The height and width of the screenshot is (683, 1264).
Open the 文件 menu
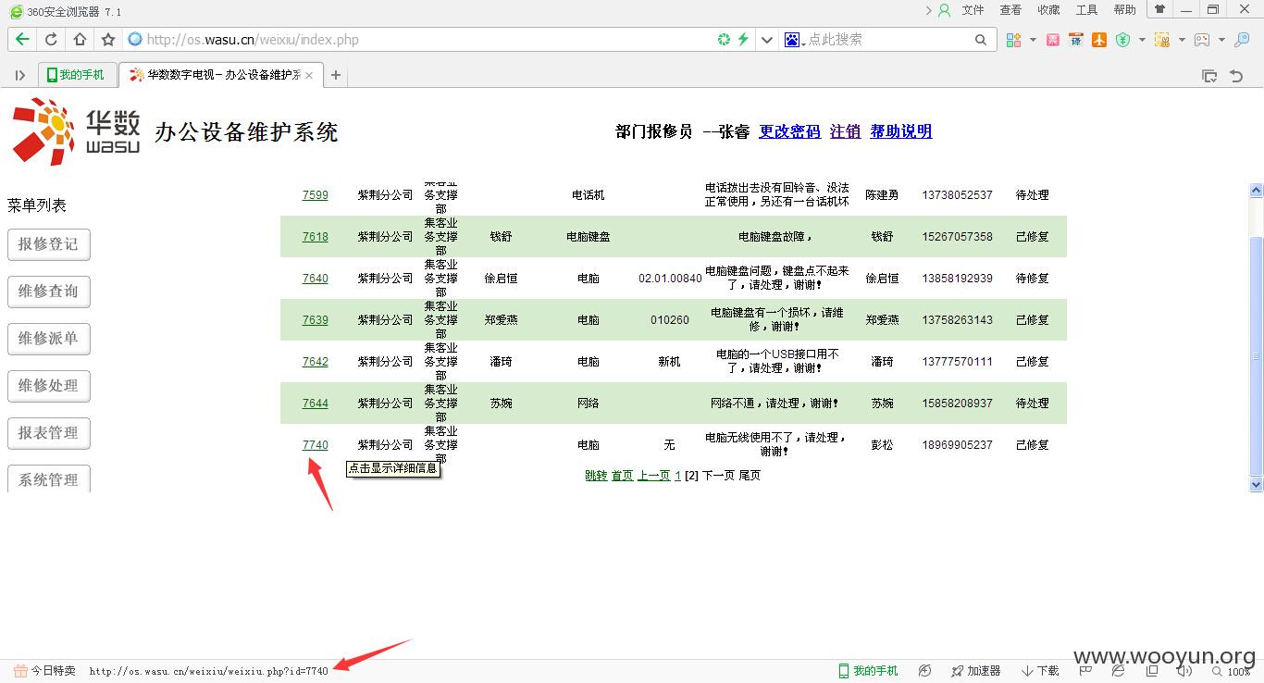(973, 10)
